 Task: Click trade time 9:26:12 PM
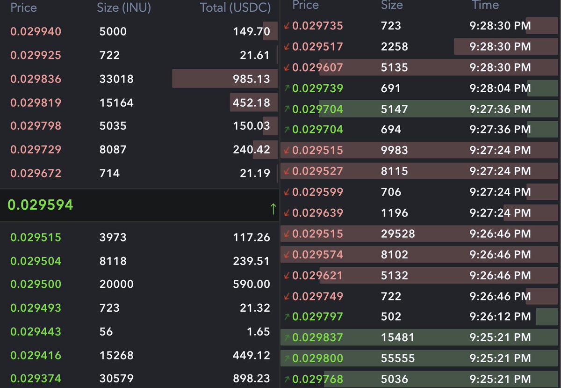tap(500, 317)
